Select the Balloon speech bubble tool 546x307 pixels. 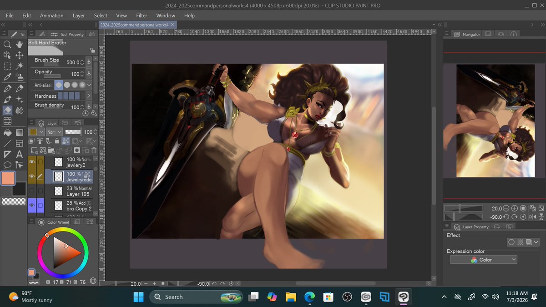tap(7, 165)
